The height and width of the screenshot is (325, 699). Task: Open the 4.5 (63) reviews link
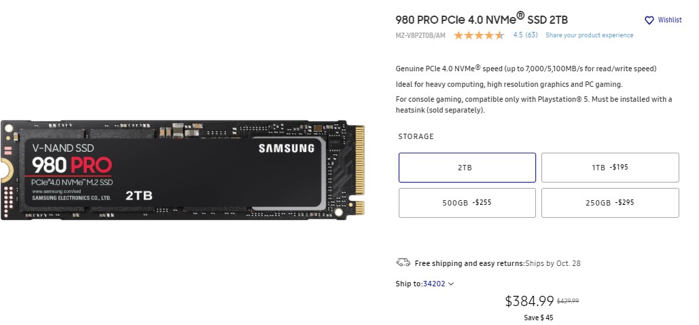(x=525, y=35)
